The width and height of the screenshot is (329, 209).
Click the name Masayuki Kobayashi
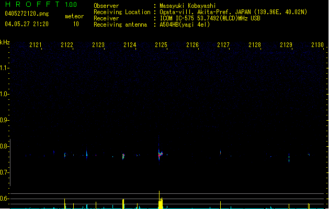click(188, 6)
